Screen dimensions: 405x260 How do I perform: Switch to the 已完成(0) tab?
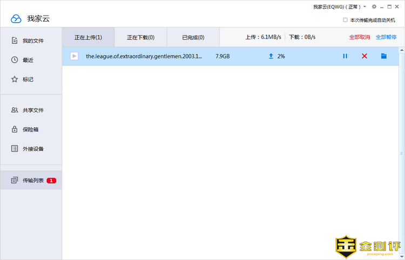[x=193, y=37]
